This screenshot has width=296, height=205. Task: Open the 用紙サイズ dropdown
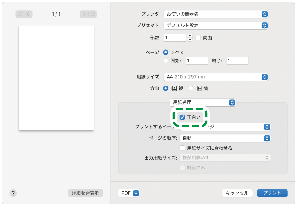pyautogui.click(x=216, y=77)
